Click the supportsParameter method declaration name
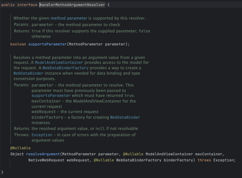The width and height of the screenshot is (242, 178). click(x=47, y=44)
